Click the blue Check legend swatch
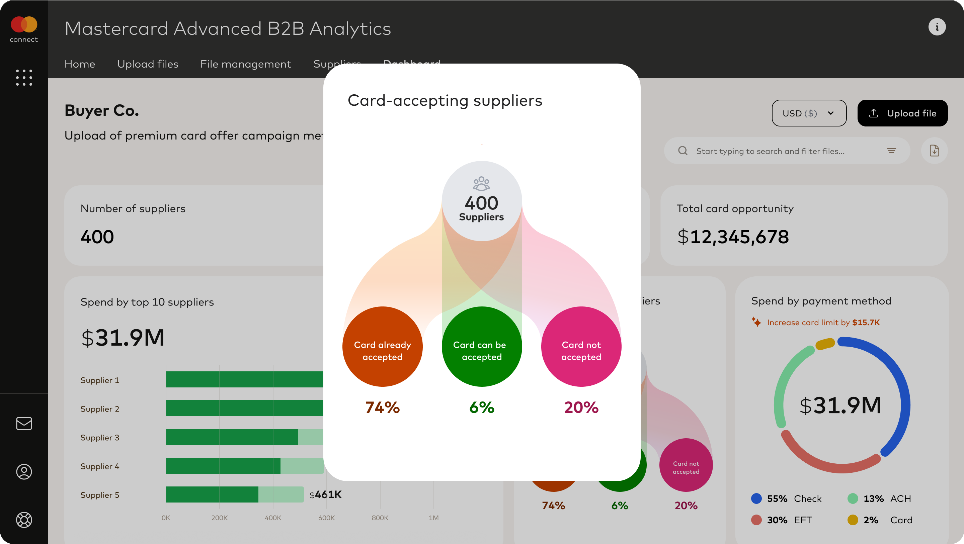 pos(756,498)
